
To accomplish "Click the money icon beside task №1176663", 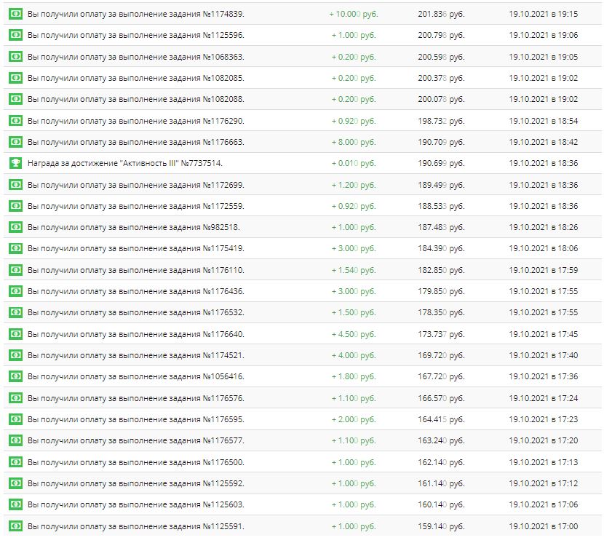I will [16, 142].
